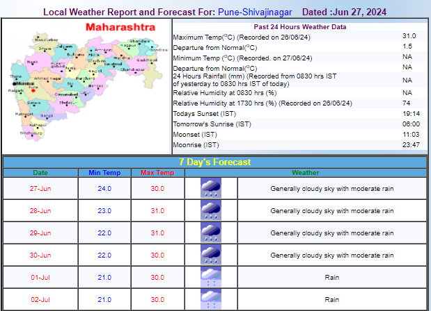Click the Mumbai label on the map
431x311 pixels.
pos(24,83)
